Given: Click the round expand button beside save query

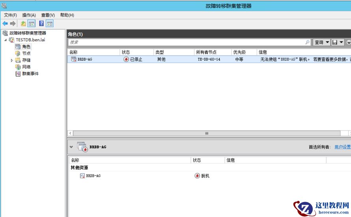Looking at the screenshot, I should coord(349,42).
